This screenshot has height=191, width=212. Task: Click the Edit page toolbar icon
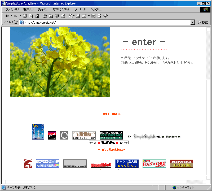tap(84, 16)
